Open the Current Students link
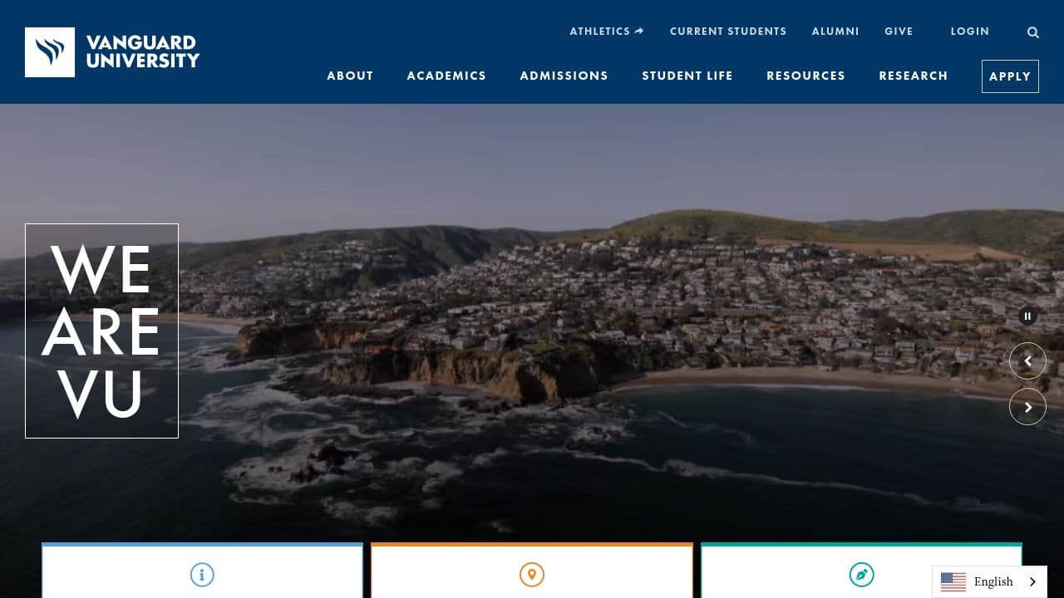The height and width of the screenshot is (598, 1064). pyautogui.click(x=727, y=32)
